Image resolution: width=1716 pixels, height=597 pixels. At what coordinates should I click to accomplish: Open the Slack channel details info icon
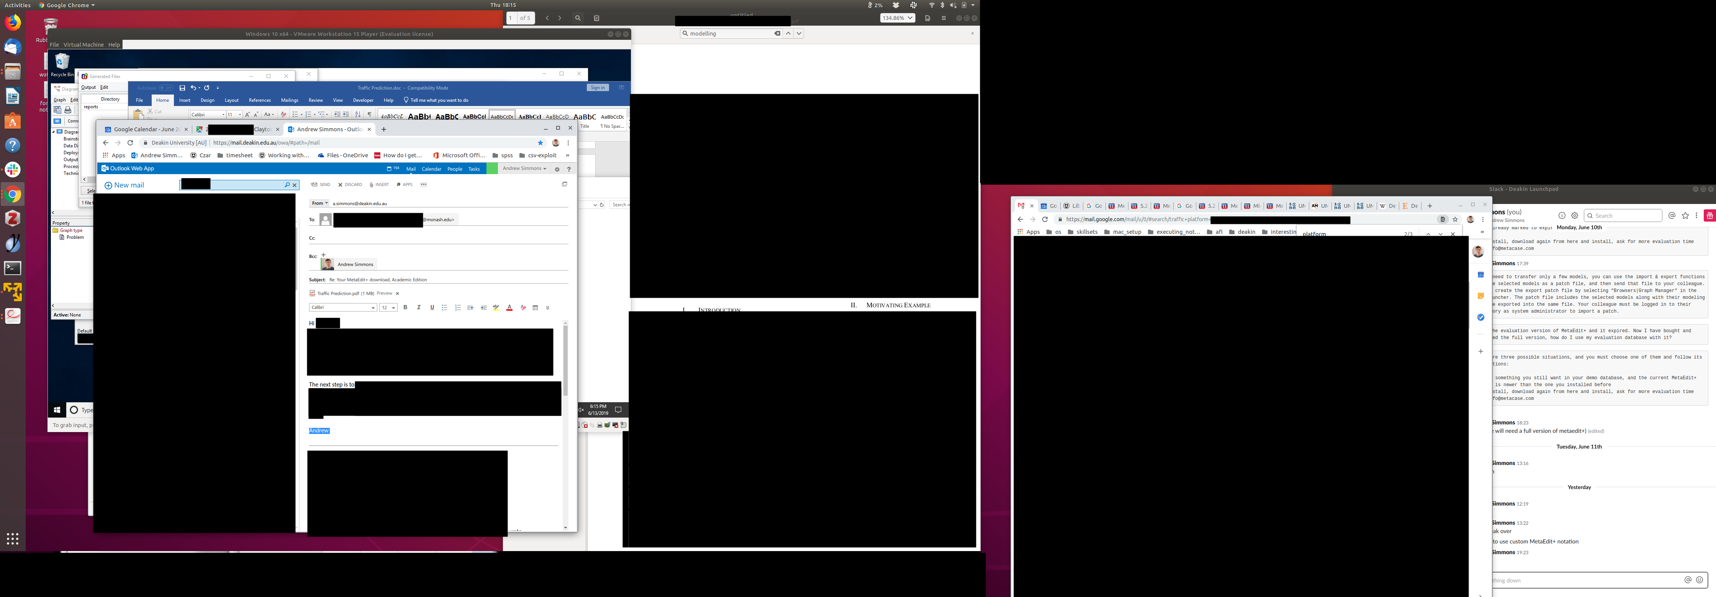[1562, 215]
